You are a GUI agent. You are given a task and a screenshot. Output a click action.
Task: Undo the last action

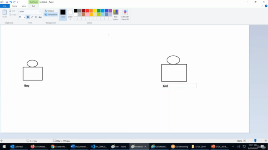pyautogui.click(x=10, y=2)
